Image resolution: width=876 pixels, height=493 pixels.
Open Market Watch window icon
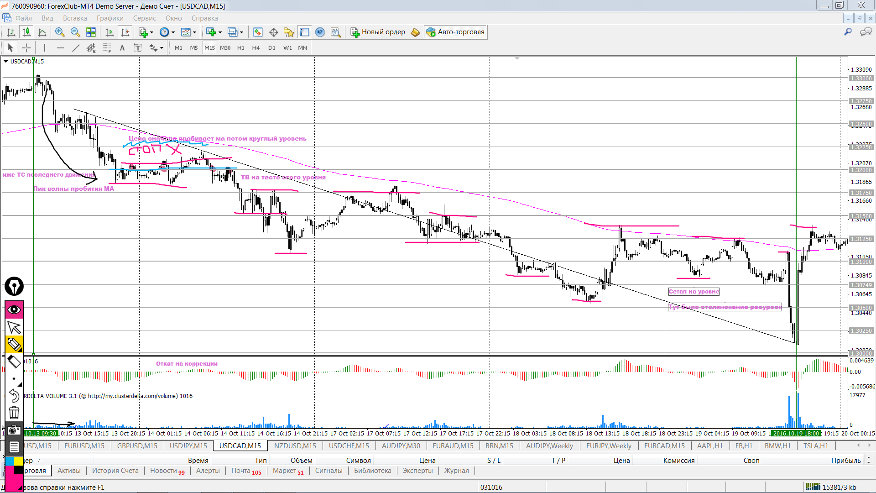click(258, 32)
